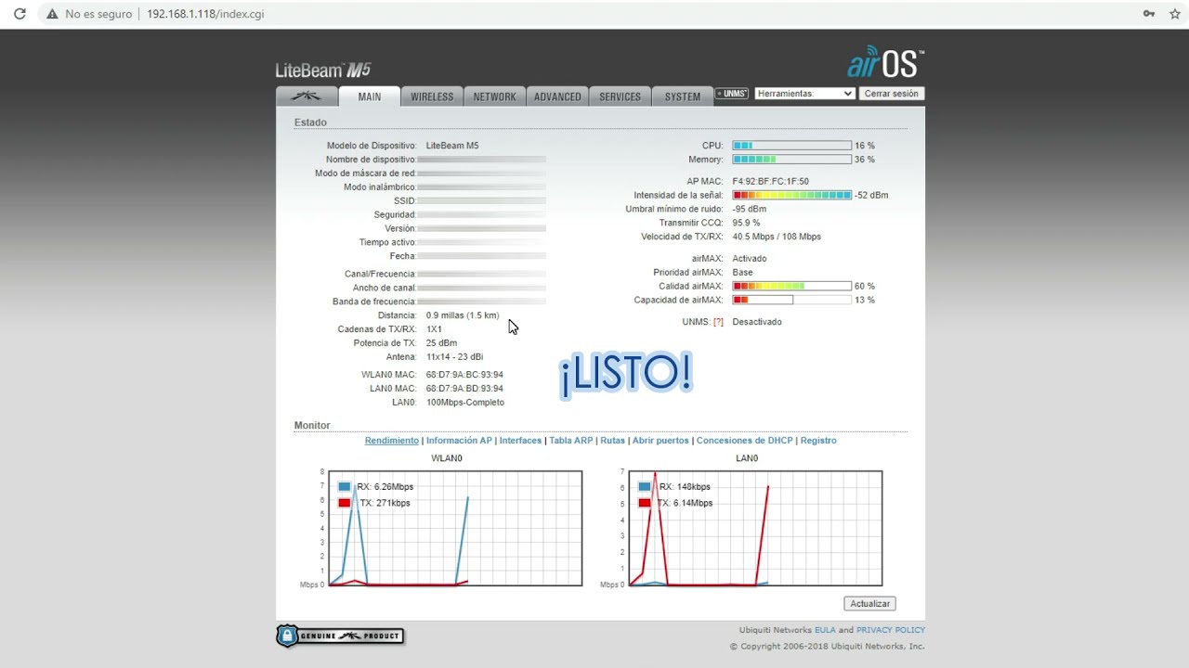Screen dimensions: 1189x668
Task: Open the Concesiones de DHCP link
Action: (745, 441)
